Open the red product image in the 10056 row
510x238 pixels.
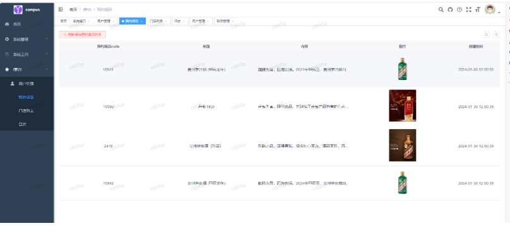coord(402,106)
